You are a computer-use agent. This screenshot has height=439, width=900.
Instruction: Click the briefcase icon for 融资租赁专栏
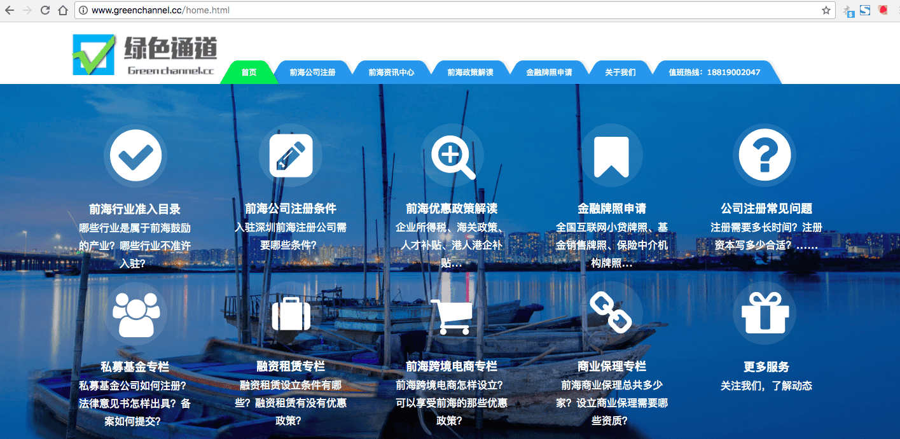[x=291, y=314]
